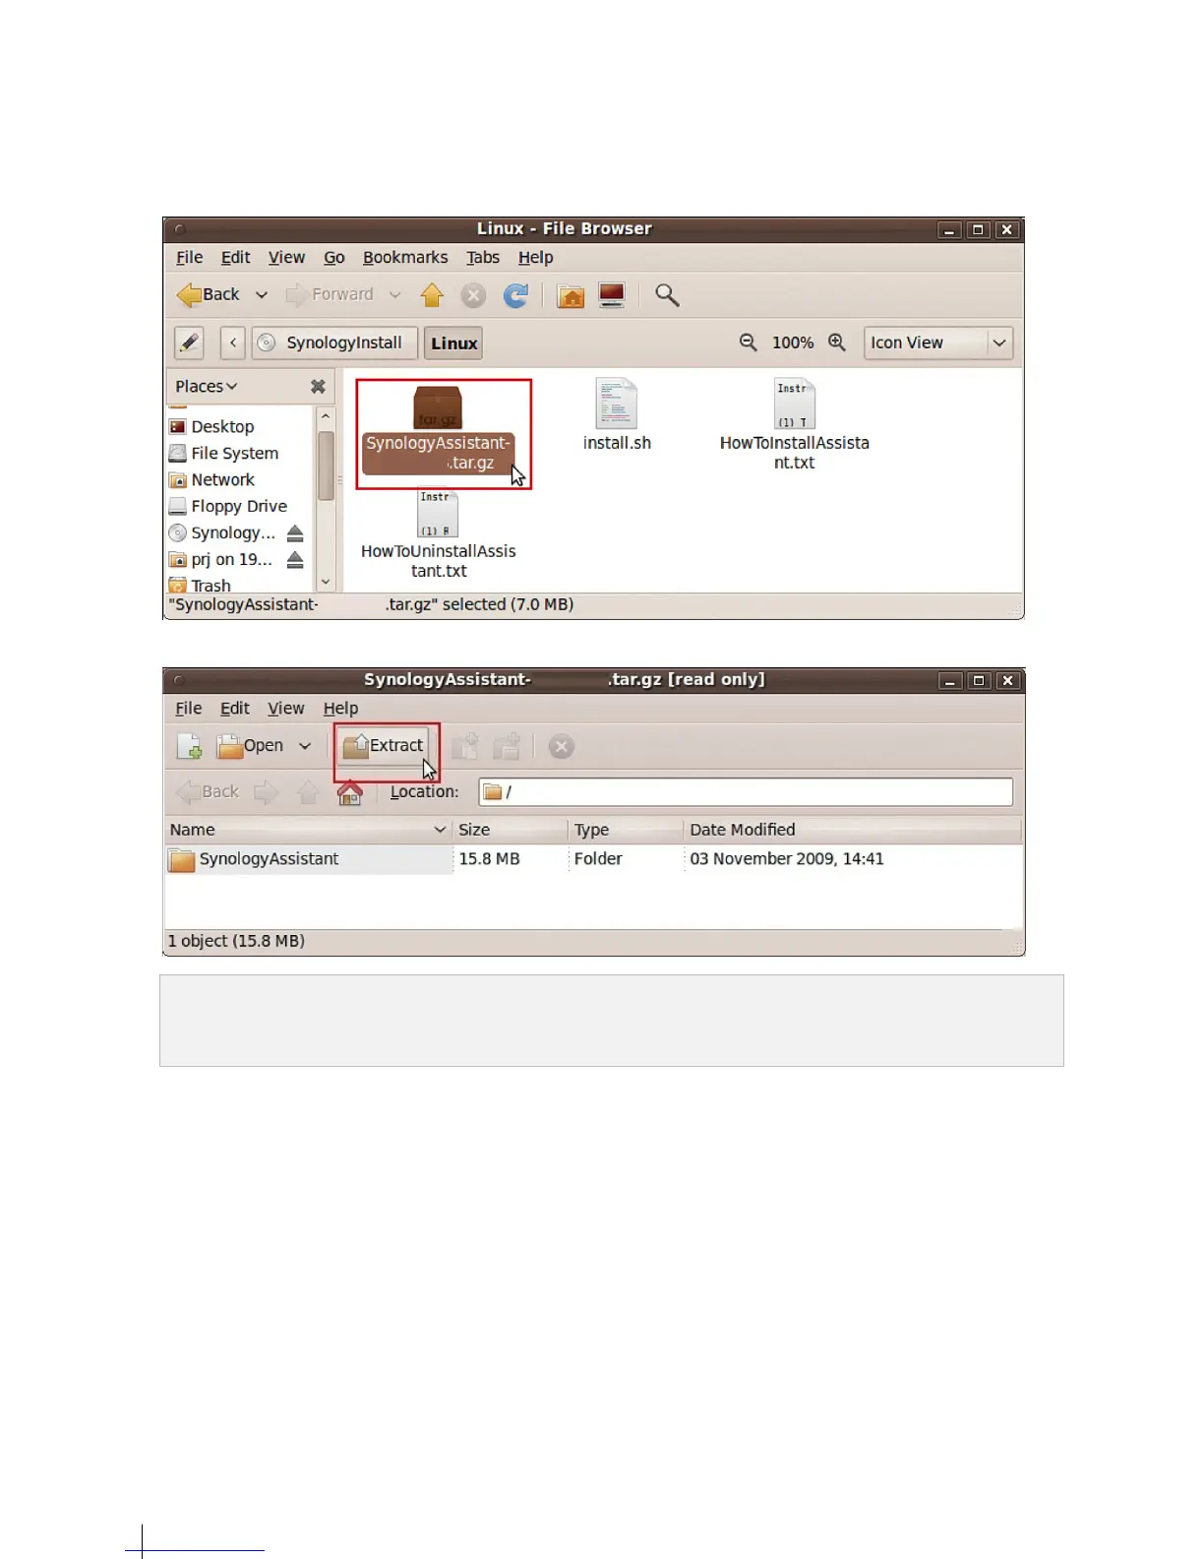Click the Extract button
Screen dimensions: 1204x1559
tap(384, 746)
